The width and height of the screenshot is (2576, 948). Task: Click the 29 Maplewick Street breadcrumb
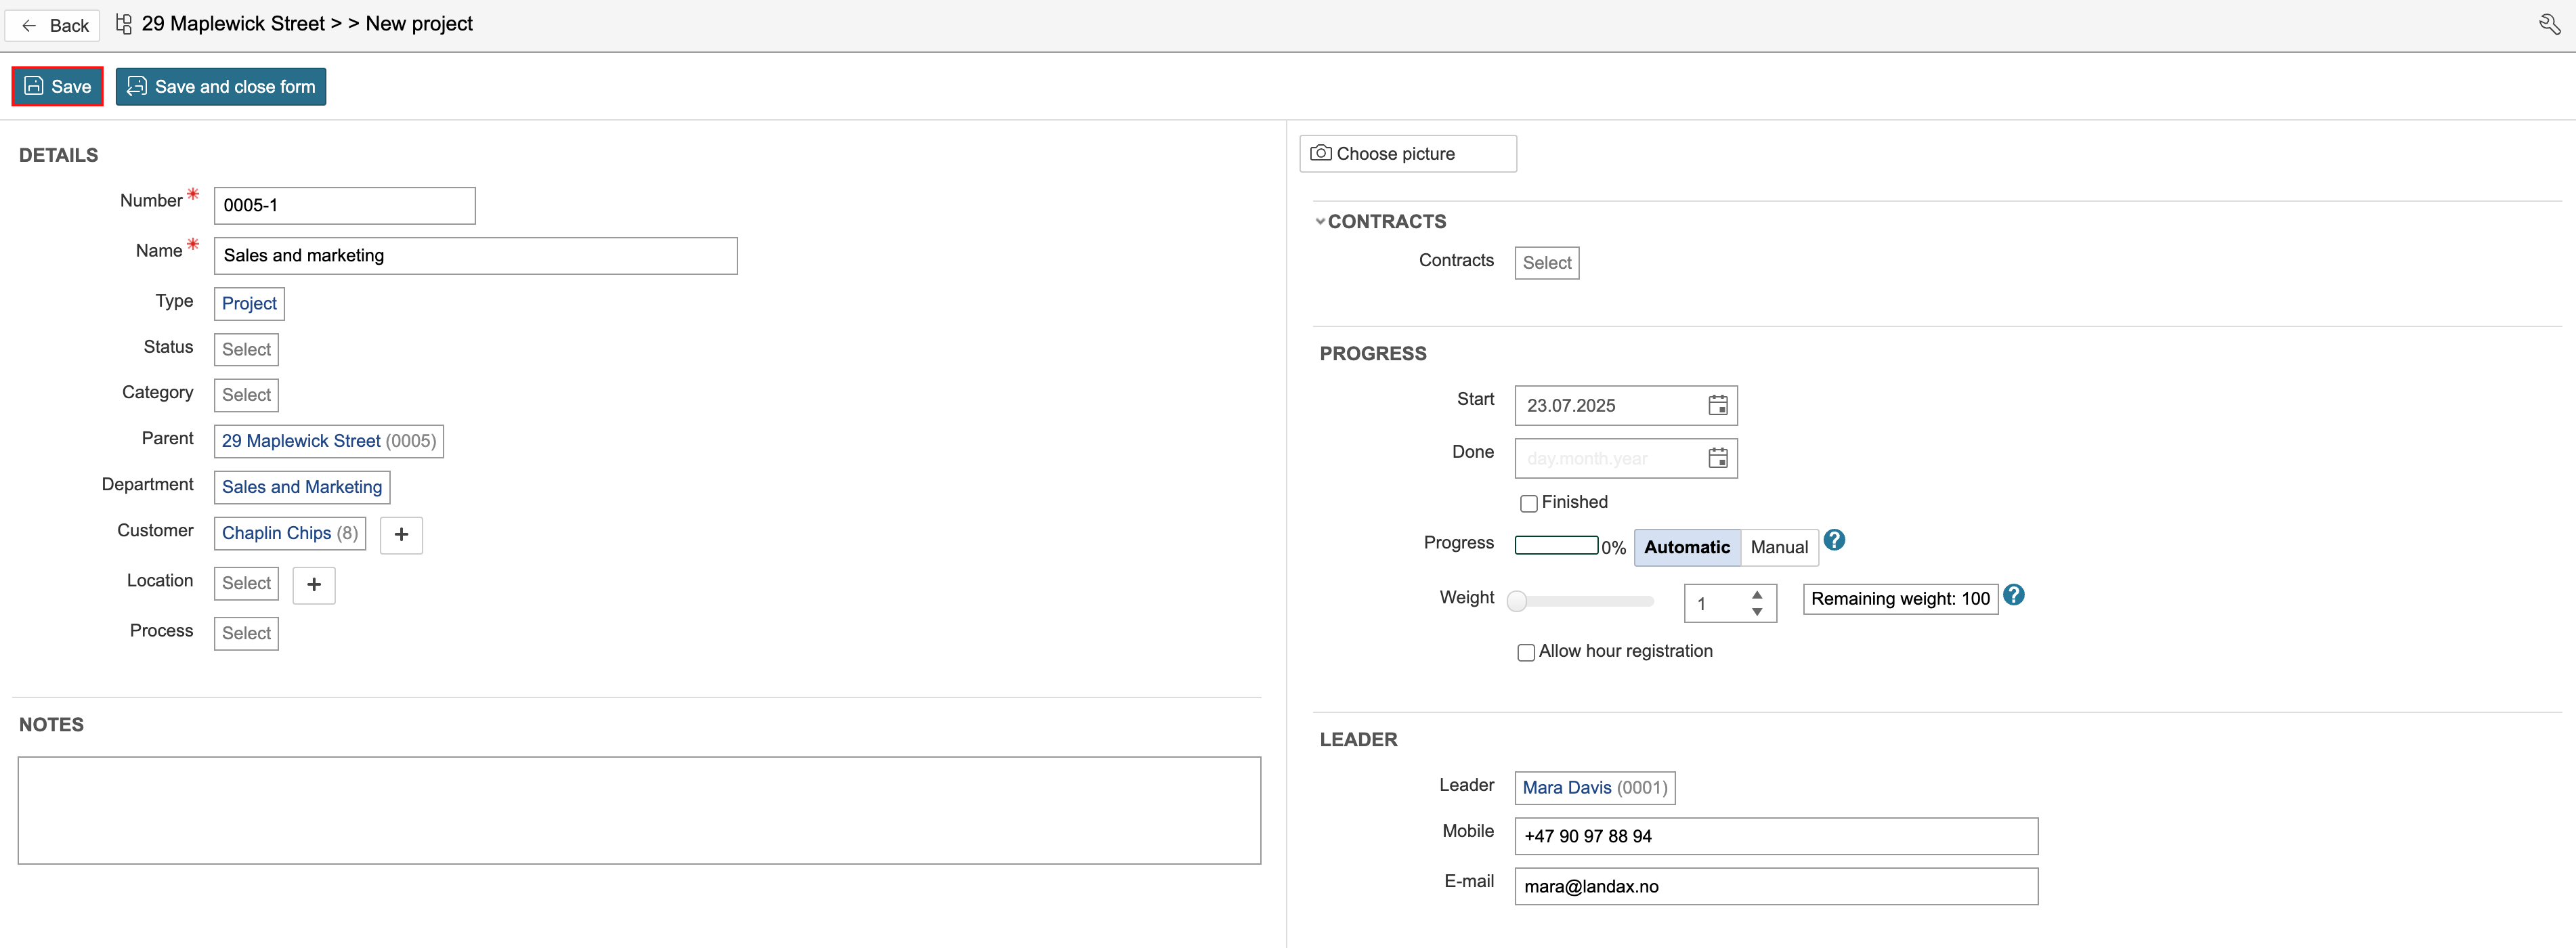pos(233,24)
